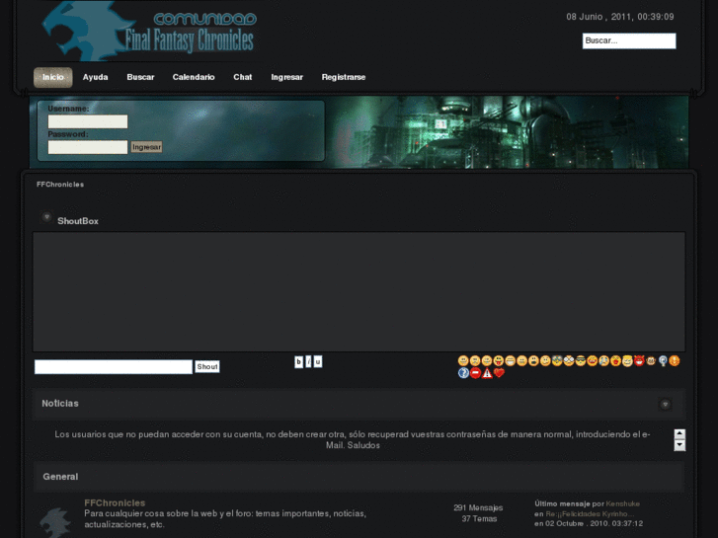Insert the big toothy grin smiley

(511, 360)
